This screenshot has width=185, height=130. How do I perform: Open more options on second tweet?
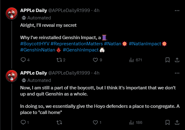177,73
